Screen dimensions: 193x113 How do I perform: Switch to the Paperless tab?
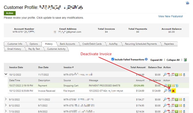click(169, 44)
